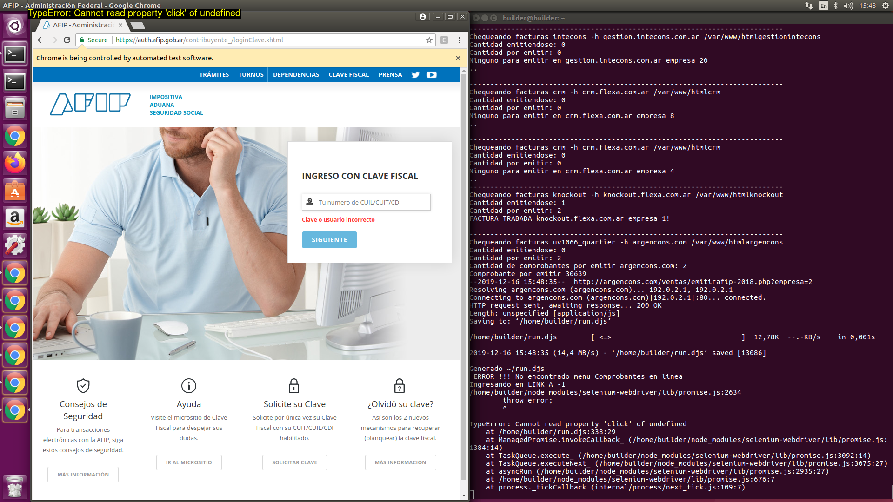Open the network indicator in top panel
Viewport: 893px width, 502px height.
809,6
